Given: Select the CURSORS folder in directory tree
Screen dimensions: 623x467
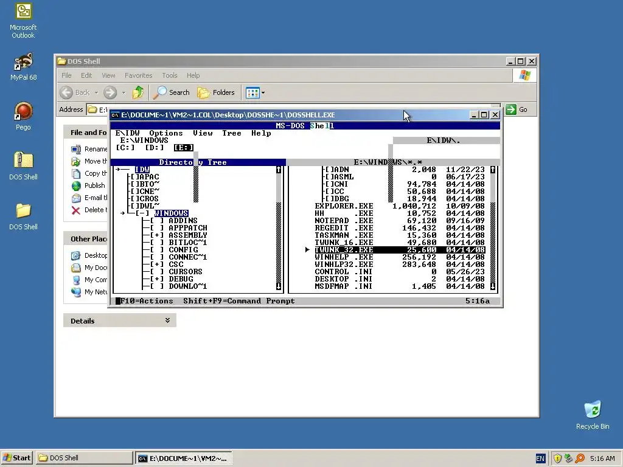Looking at the screenshot, I should tap(186, 272).
